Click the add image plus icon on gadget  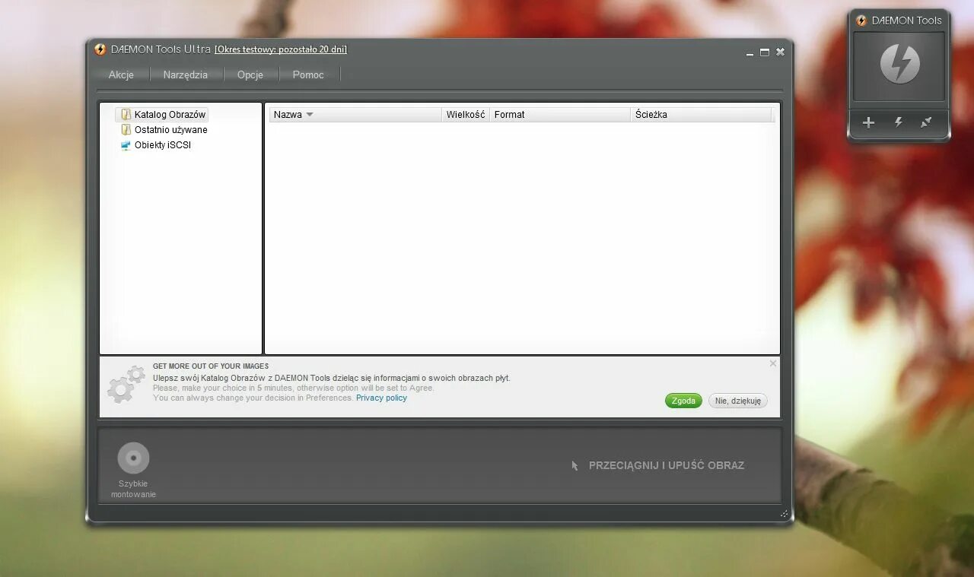(867, 122)
